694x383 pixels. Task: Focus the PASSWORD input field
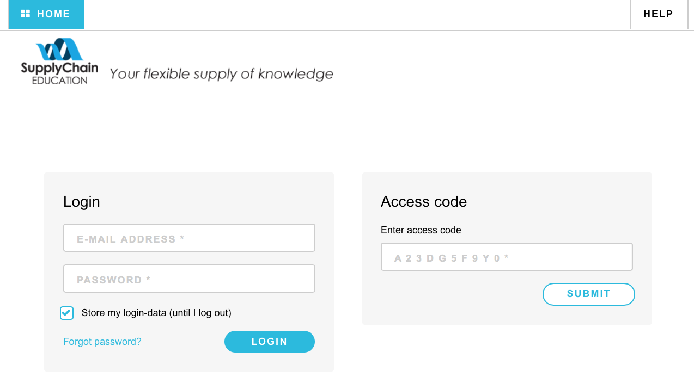[189, 279]
